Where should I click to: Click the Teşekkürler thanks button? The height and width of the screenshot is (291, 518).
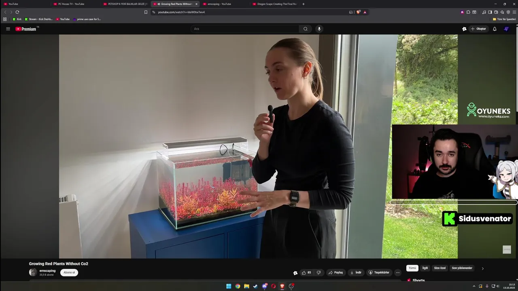tap(379, 272)
